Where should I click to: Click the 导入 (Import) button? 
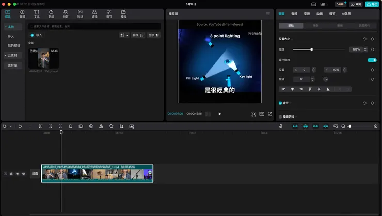pyautogui.click(x=37, y=35)
